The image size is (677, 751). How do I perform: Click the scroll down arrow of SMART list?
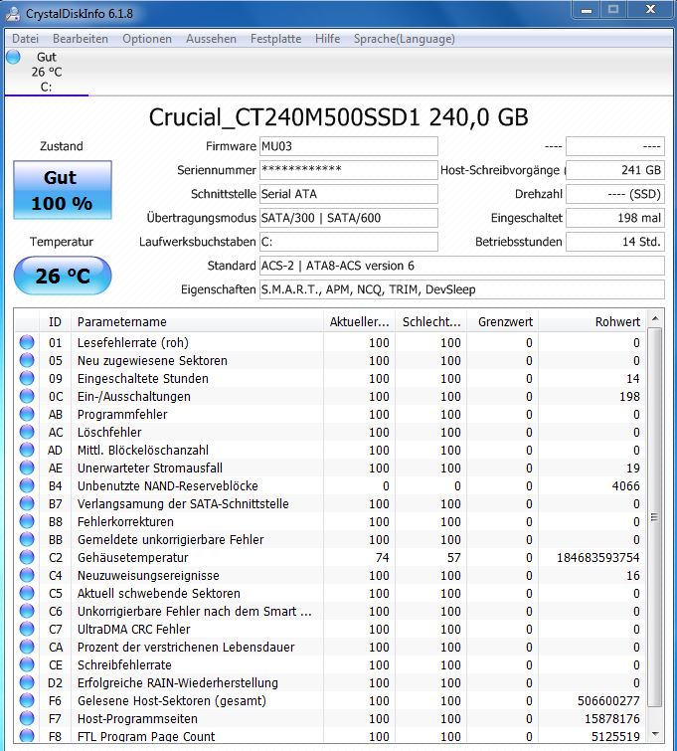(655, 734)
